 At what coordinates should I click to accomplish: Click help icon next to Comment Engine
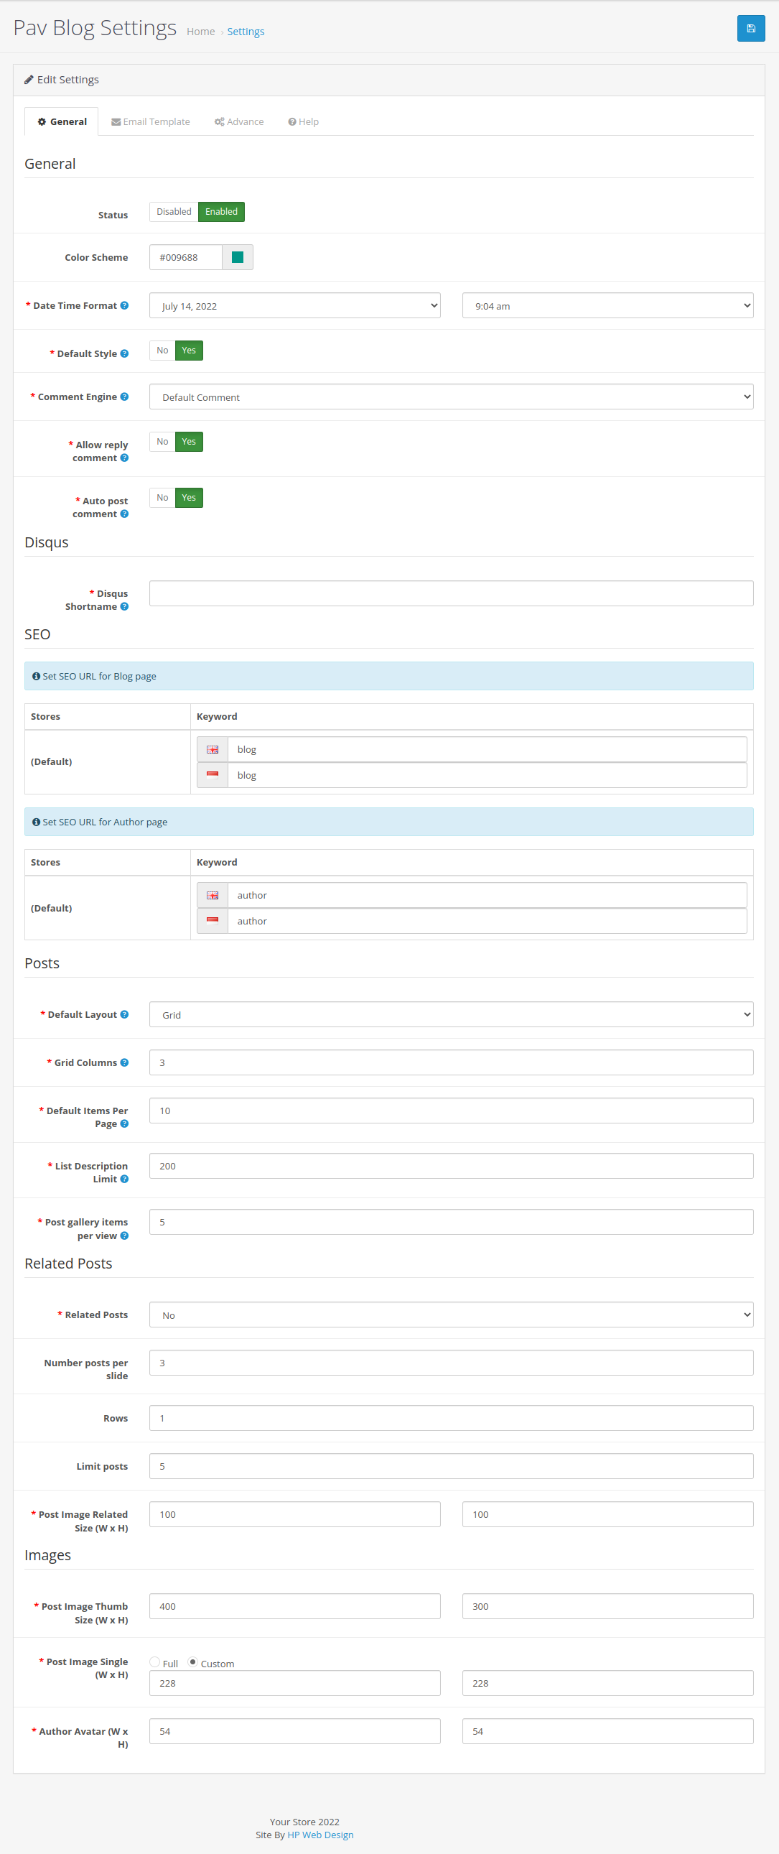tap(124, 397)
